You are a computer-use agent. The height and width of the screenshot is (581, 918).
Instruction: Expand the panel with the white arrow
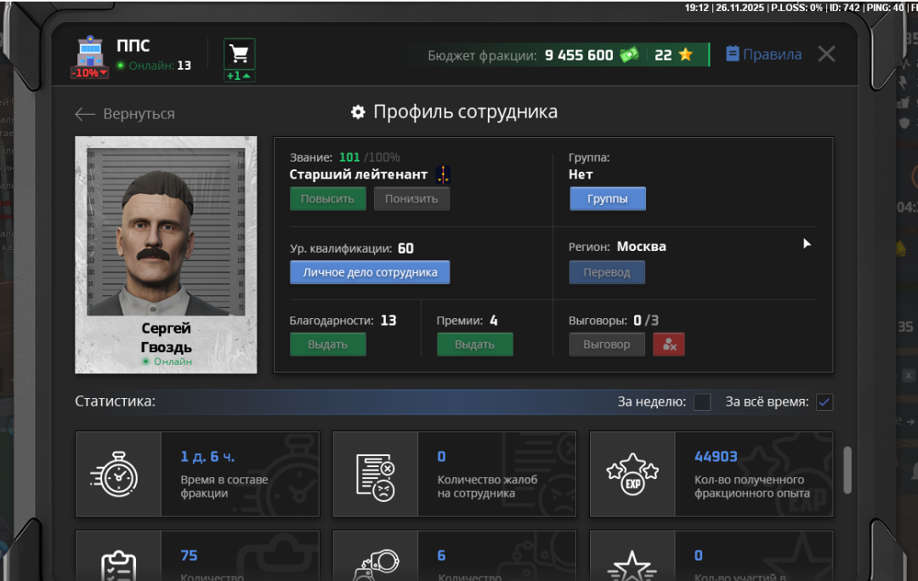[807, 244]
